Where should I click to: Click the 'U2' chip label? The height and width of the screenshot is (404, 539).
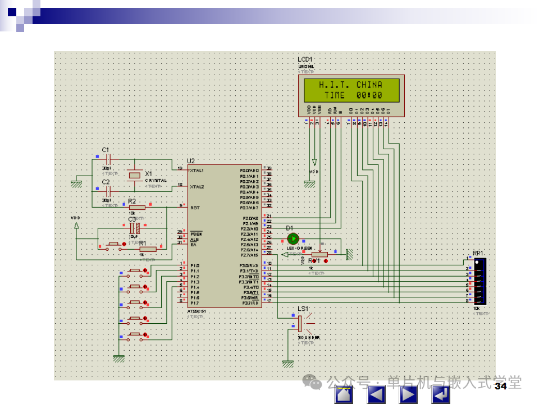point(191,161)
